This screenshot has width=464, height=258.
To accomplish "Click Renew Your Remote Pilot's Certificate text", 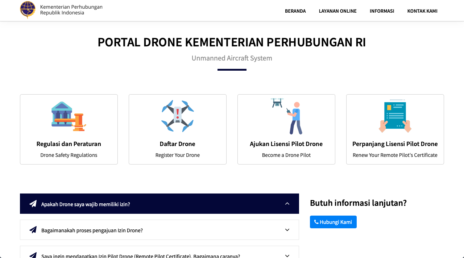I will 395,155.
